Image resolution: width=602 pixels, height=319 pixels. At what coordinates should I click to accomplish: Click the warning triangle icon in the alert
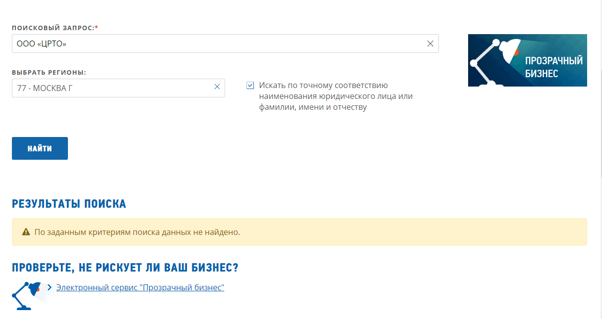point(26,232)
